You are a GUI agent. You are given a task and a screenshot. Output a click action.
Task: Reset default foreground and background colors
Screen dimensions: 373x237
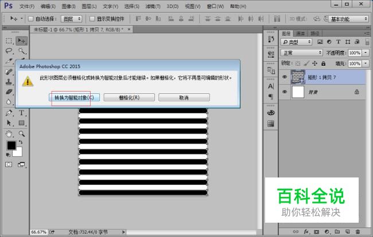(8, 155)
